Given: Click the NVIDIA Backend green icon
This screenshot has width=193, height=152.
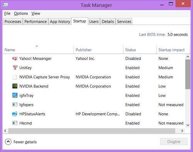Looking at the screenshot, I should (15, 86).
